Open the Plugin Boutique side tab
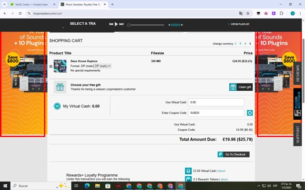Screen dimensions: 305x190 click(x=297, y=104)
